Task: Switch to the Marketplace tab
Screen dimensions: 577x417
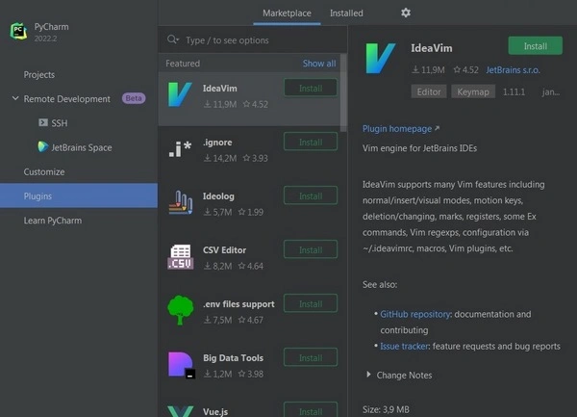Action: [288, 13]
